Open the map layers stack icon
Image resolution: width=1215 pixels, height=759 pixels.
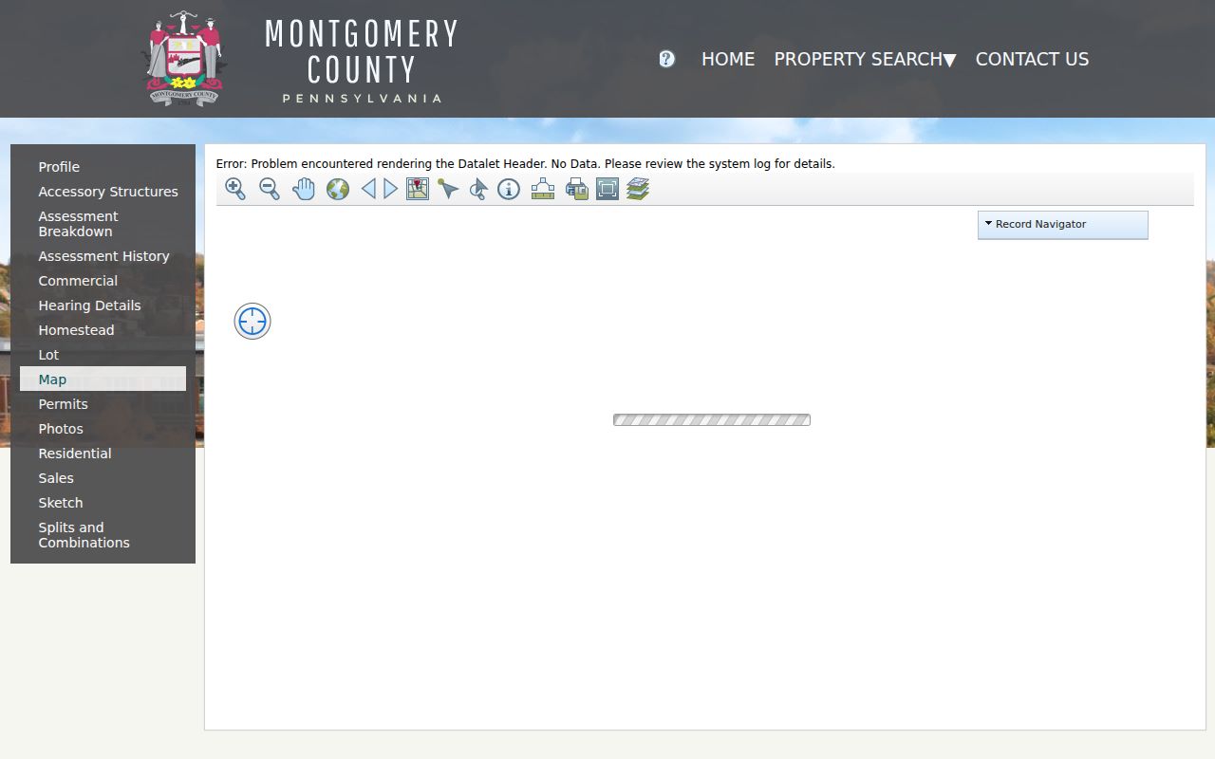click(x=638, y=189)
